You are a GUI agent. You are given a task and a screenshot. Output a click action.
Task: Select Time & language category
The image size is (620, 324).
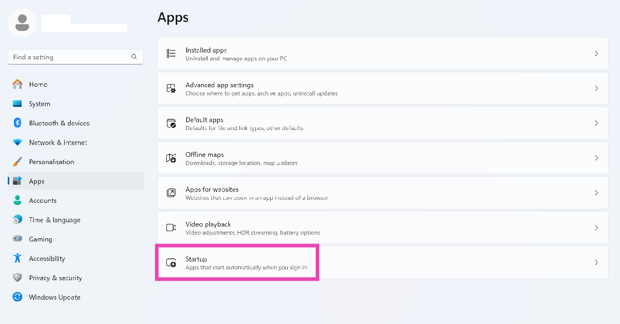click(75, 220)
